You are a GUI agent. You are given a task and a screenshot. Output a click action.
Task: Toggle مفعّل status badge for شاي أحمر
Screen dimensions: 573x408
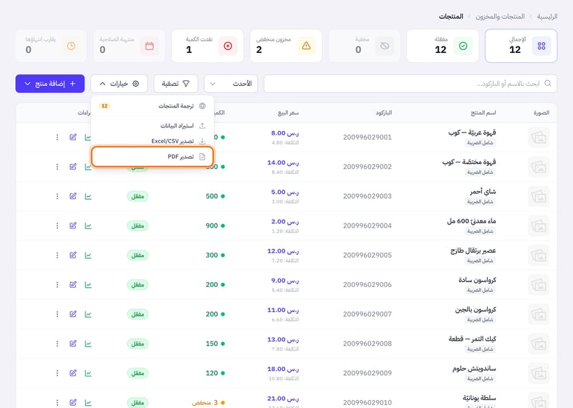[138, 196]
